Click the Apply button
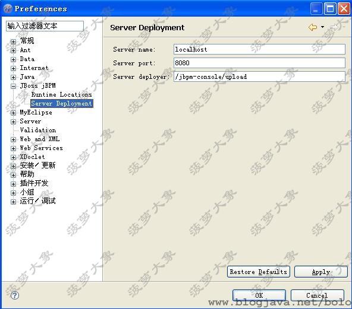Image resolution: width=352 pixels, height=309 pixels. (x=321, y=272)
